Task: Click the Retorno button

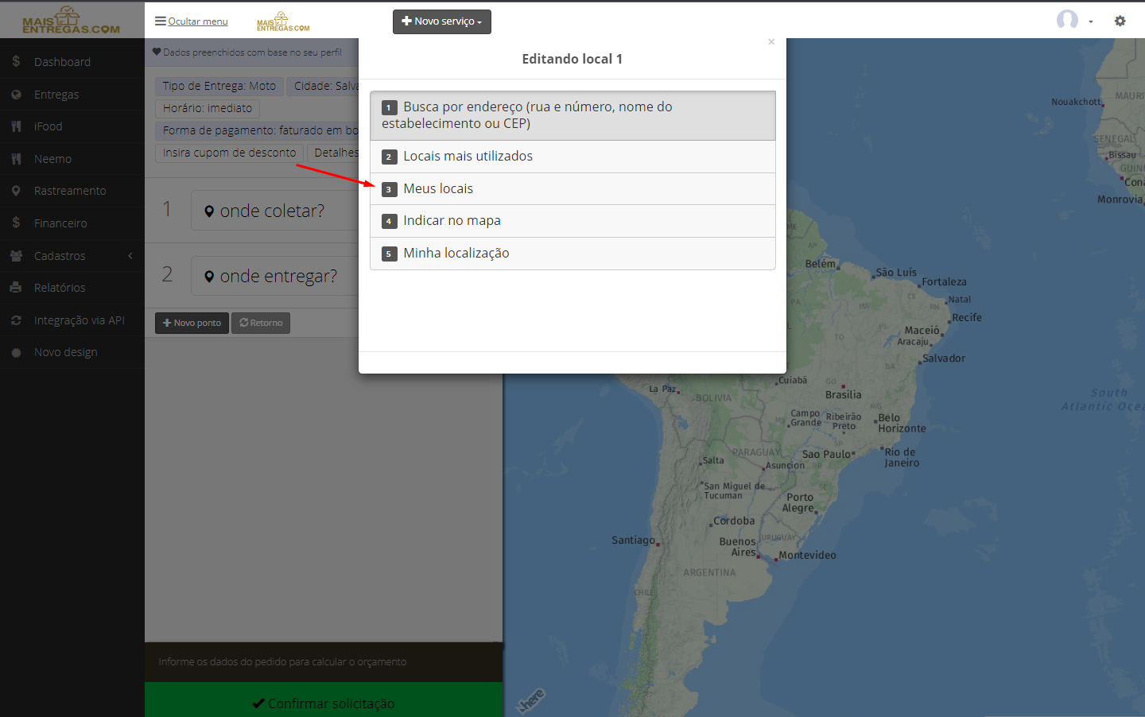Action: [261, 323]
